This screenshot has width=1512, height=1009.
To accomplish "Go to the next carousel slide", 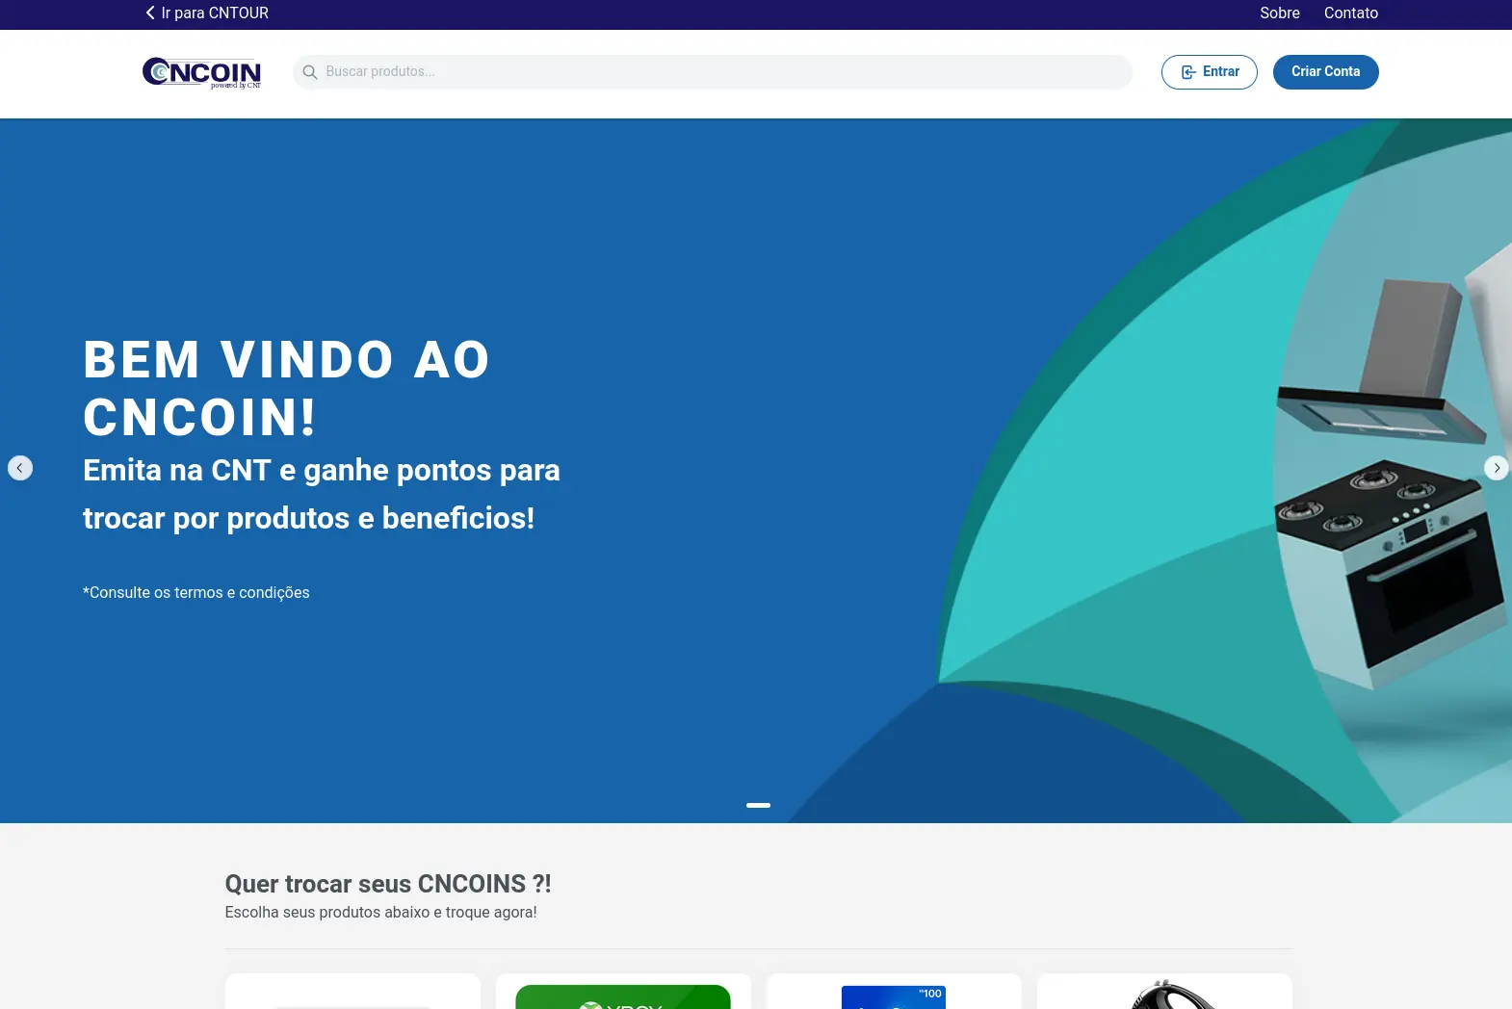I will tap(1496, 468).
